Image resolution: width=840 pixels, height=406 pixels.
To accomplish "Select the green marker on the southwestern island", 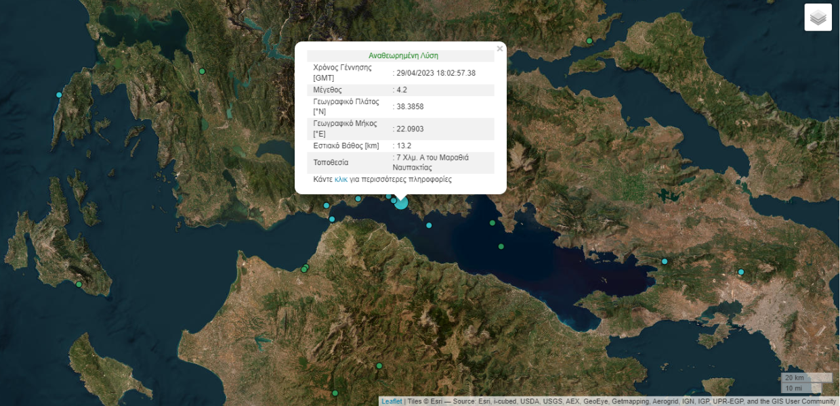I will pos(79,284).
